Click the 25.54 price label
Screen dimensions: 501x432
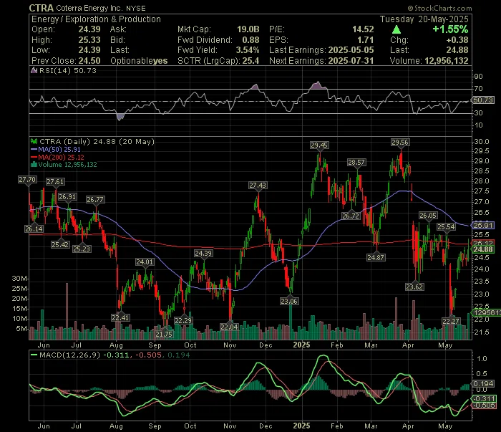coord(446,227)
